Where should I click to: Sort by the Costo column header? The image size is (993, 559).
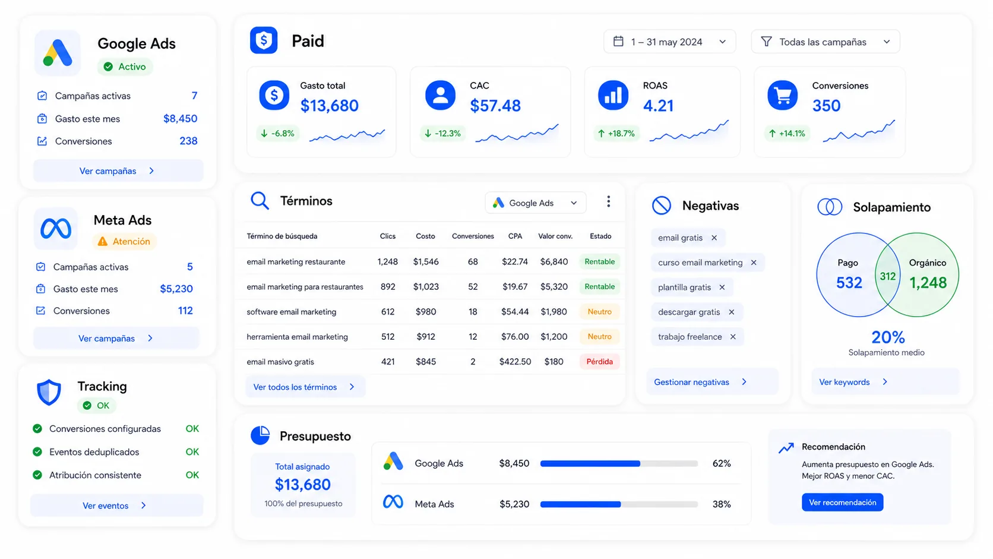[x=425, y=236]
